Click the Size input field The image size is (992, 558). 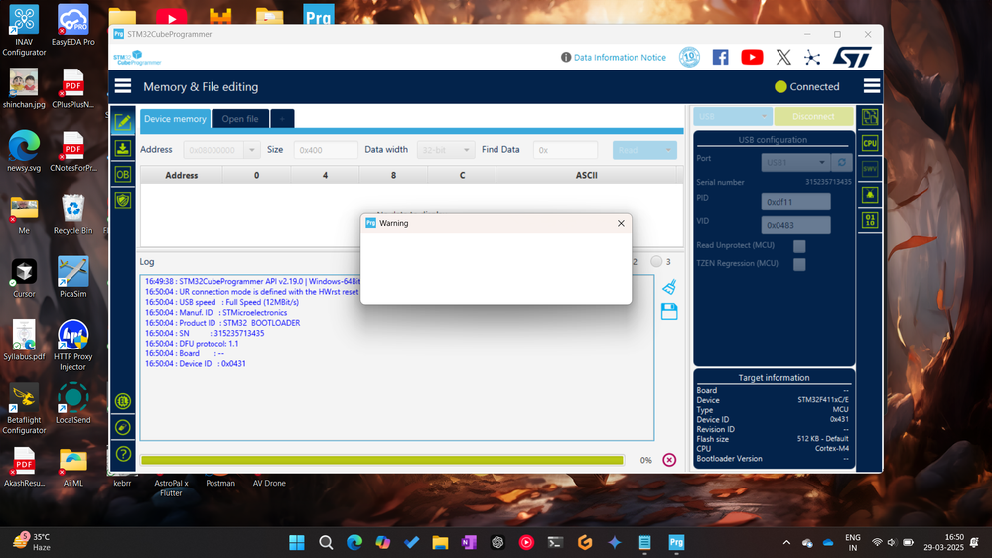(x=325, y=150)
